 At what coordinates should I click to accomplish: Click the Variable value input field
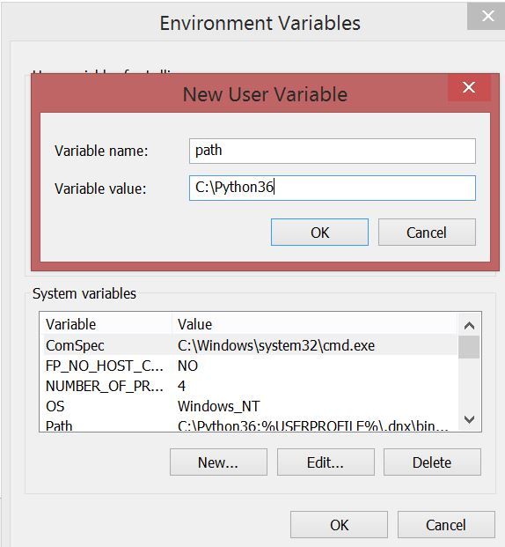(333, 188)
